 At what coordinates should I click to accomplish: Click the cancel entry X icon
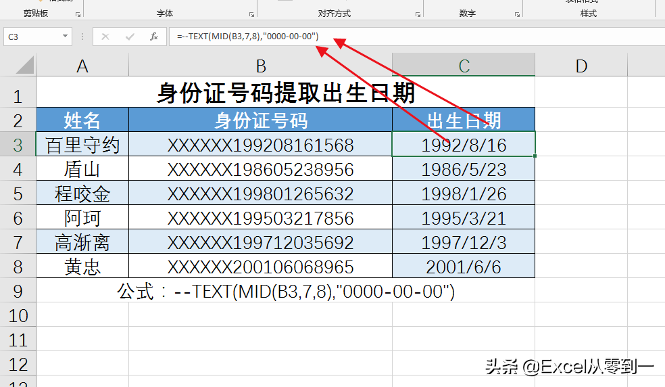(x=105, y=37)
